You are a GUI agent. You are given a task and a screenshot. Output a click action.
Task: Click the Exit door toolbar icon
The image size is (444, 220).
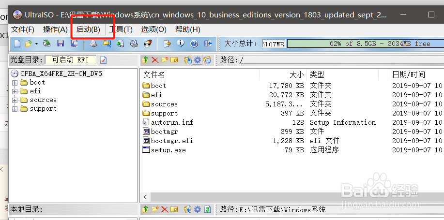(x=208, y=44)
